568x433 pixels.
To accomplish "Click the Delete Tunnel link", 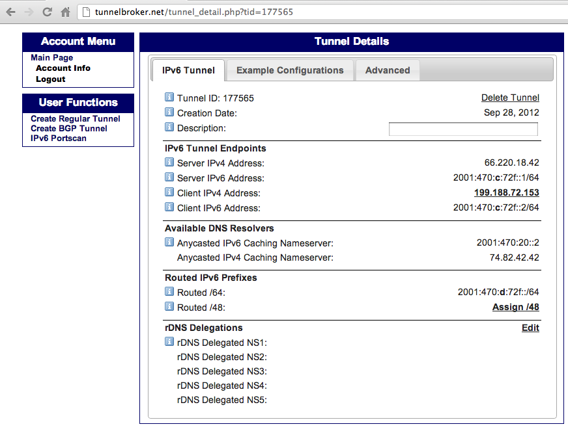I will tap(510, 98).
